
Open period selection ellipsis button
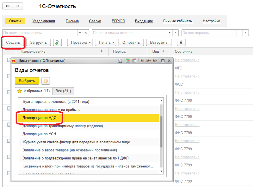point(240,33)
